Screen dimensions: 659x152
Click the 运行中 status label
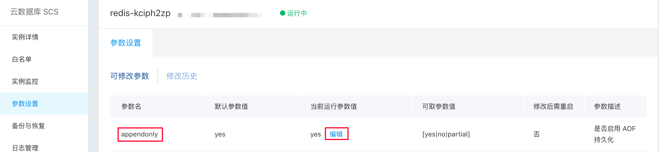[297, 13]
